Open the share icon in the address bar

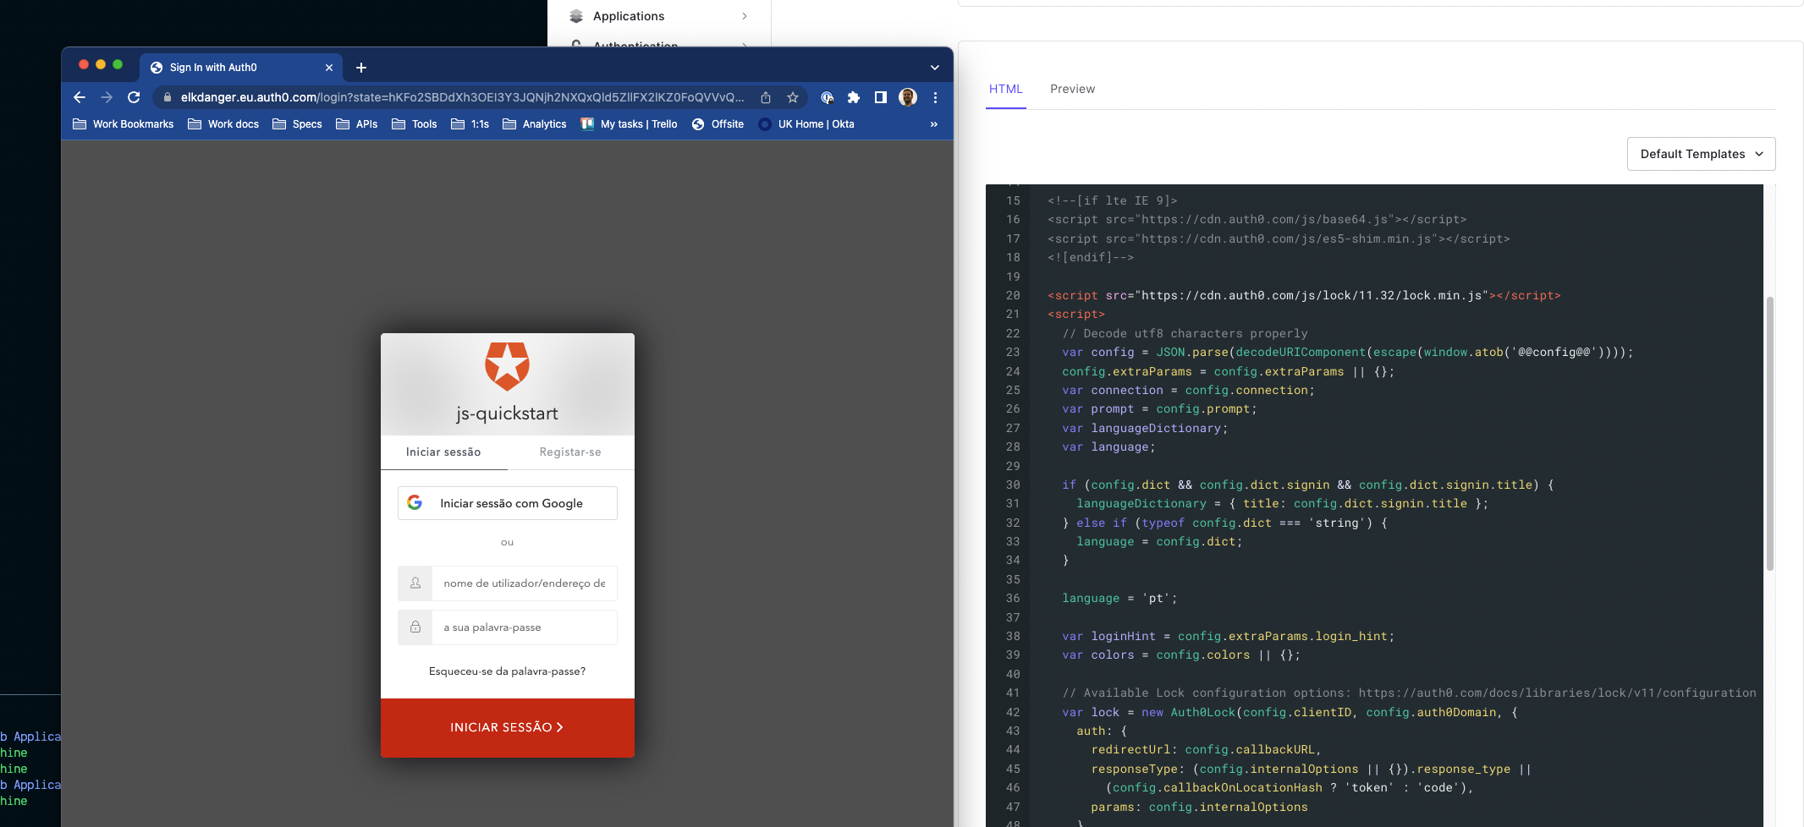(x=766, y=97)
